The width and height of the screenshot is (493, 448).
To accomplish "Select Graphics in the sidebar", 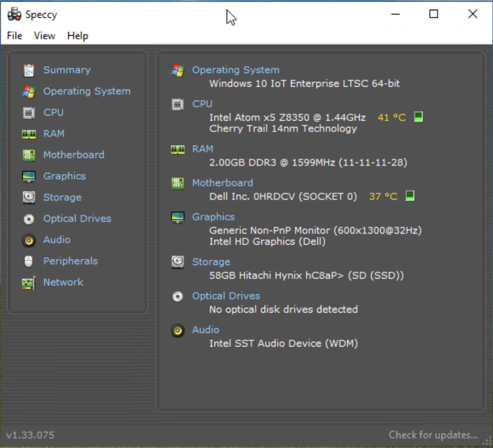I will click(x=64, y=176).
